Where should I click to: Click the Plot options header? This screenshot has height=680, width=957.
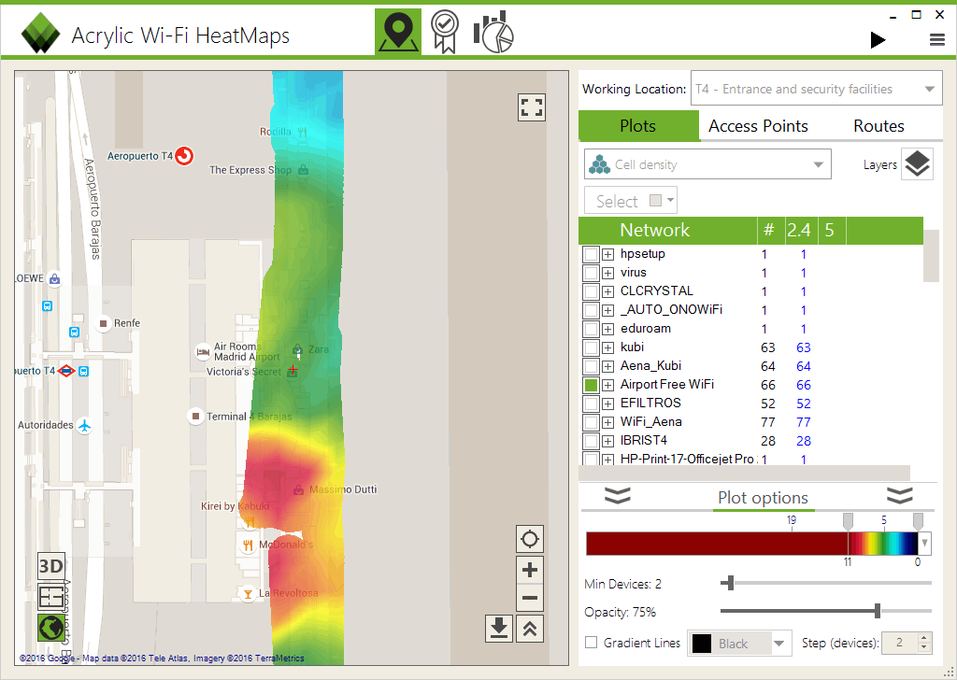coord(763,498)
